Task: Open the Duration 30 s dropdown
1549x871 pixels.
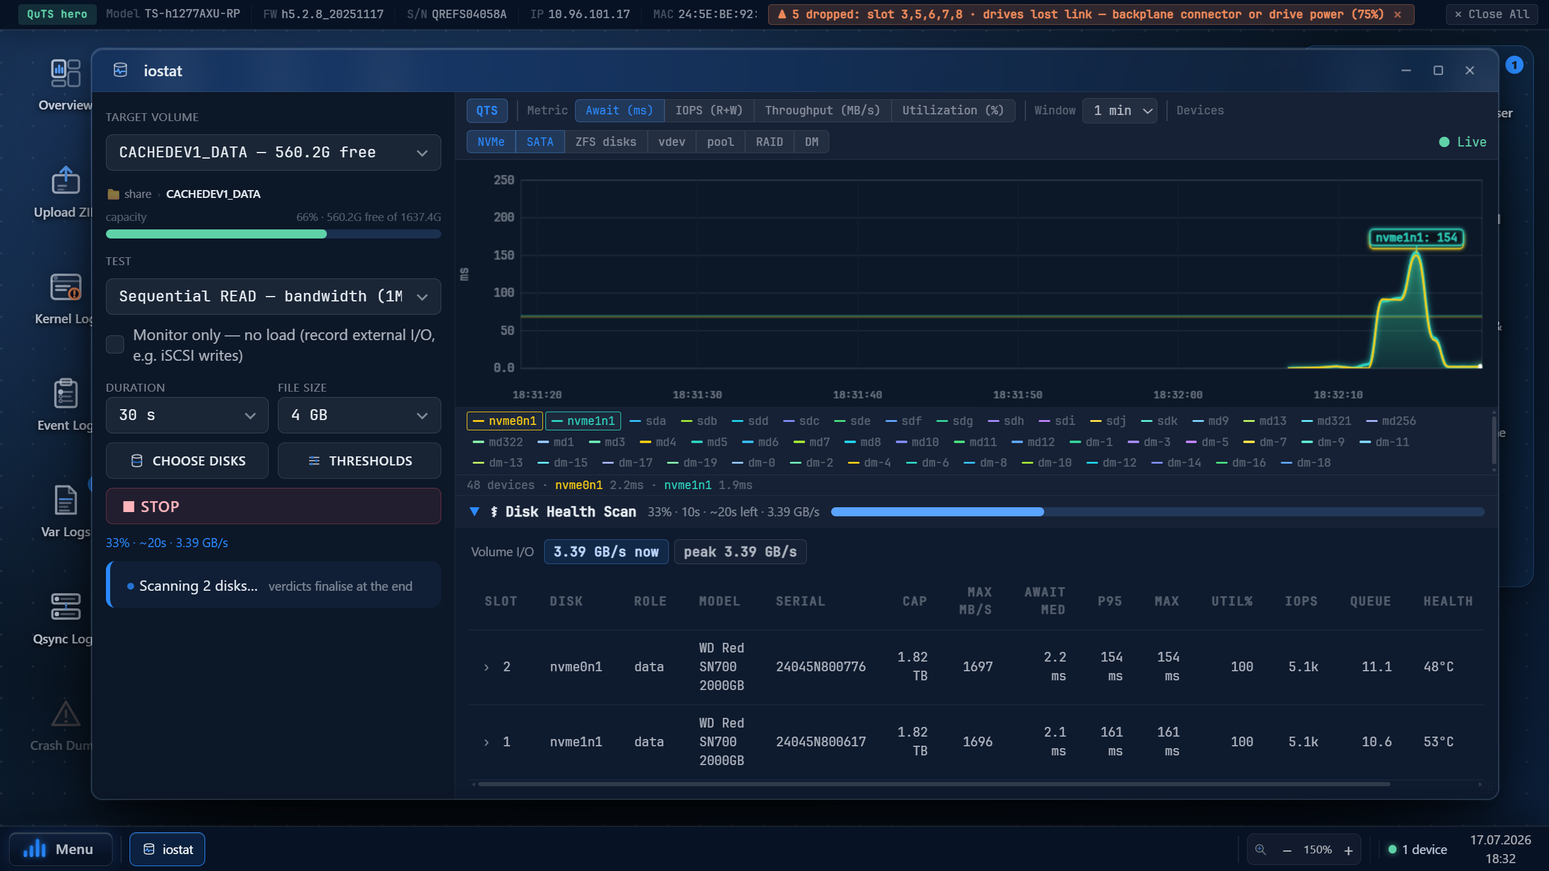Action: tap(187, 415)
